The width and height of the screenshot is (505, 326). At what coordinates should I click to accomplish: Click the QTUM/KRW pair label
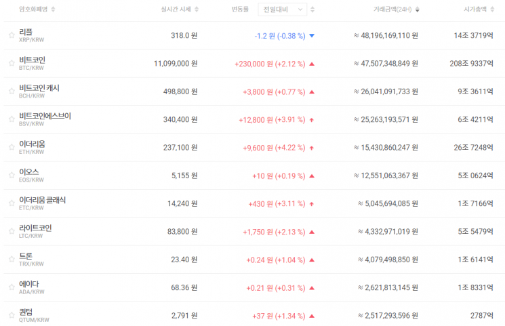[34, 320]
